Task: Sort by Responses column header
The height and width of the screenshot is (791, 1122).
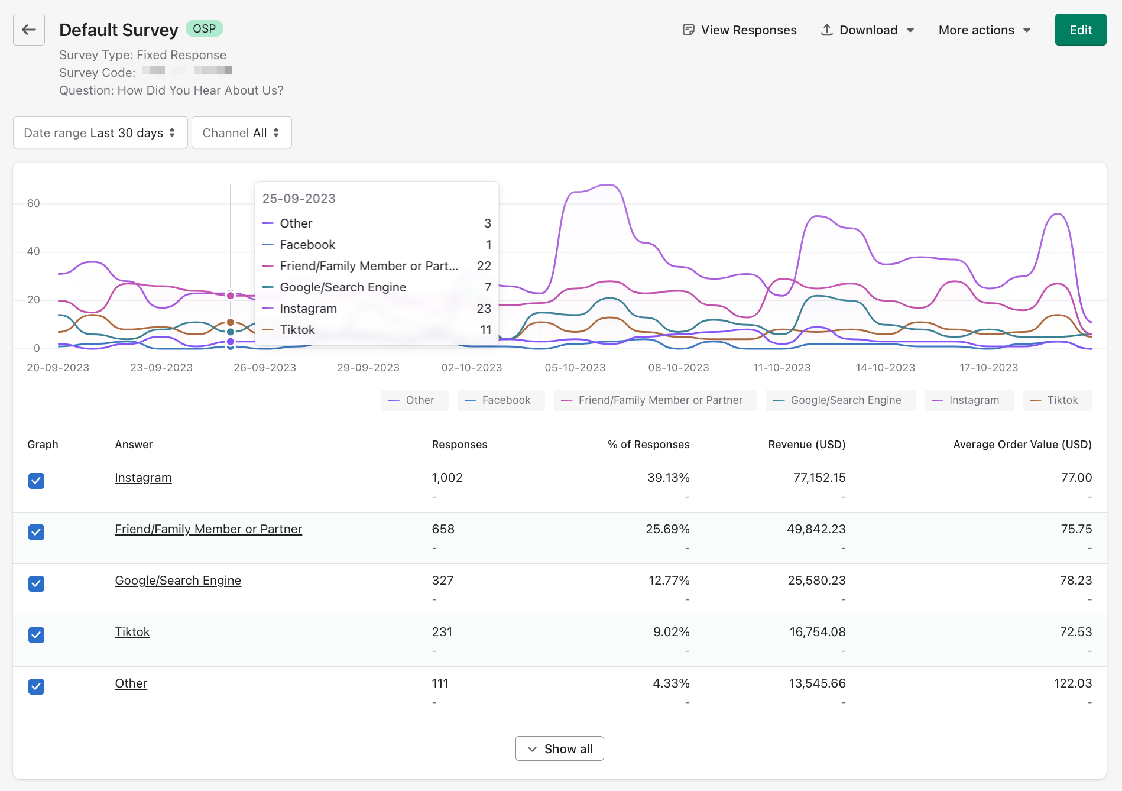Action: [459, 445]
